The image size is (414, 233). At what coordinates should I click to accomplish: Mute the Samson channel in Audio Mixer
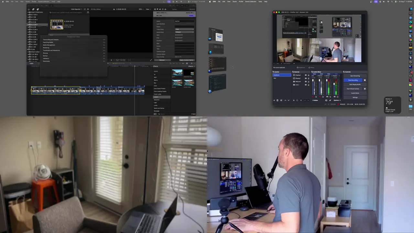point(327,97)
